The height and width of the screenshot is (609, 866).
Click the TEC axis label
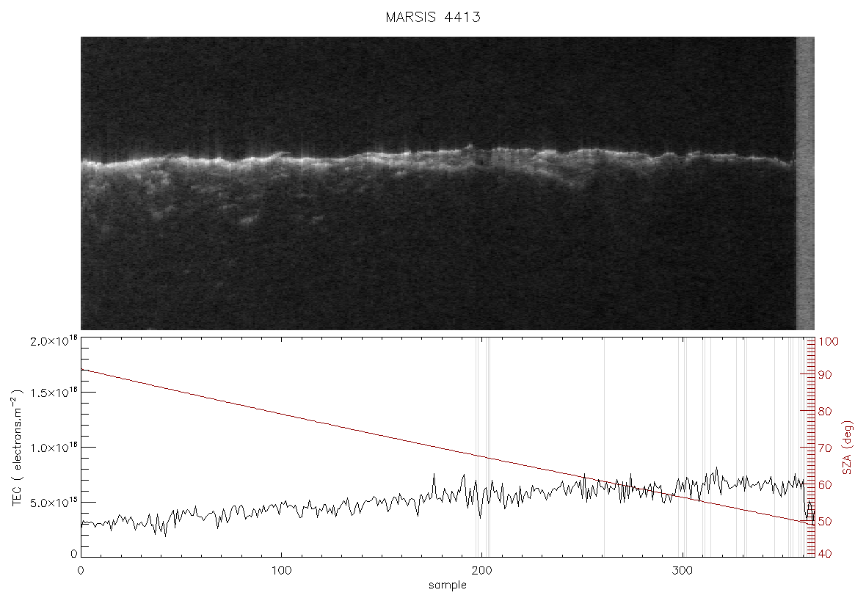point(18,448)
